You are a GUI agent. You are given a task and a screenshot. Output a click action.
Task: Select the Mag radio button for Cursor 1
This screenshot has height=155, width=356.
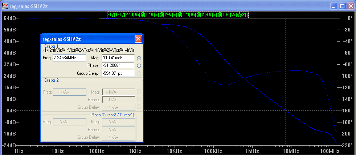[x=139, y=58]
